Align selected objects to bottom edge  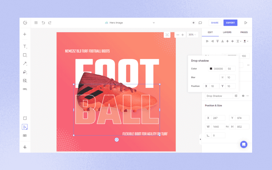pos(222,41)
